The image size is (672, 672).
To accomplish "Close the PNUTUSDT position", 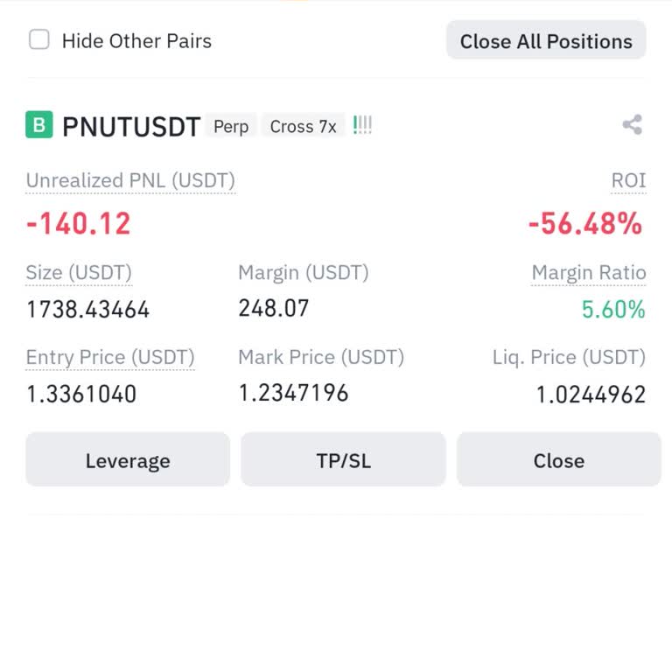I will (558, 460).
